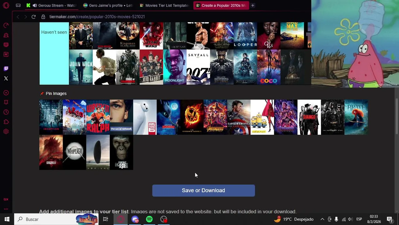
Task: Open Windows Task View
Action: (x=105, y=219)
